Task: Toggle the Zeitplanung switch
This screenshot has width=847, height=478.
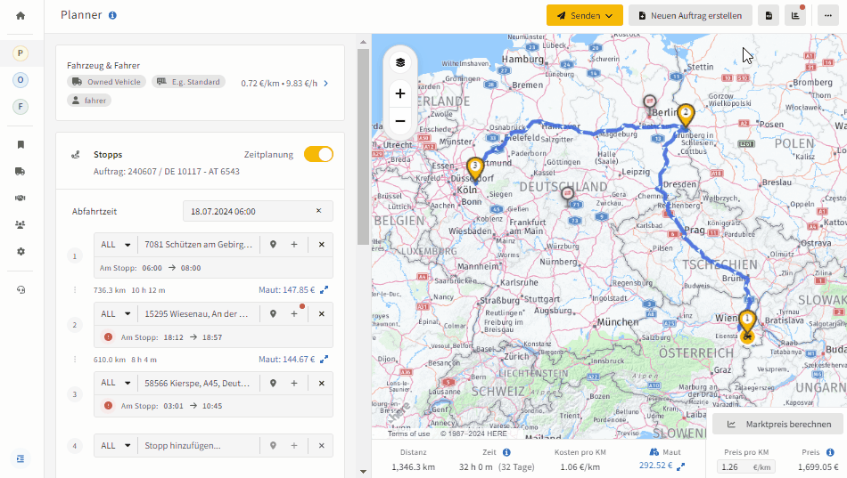Action: [x=318, y=154]
